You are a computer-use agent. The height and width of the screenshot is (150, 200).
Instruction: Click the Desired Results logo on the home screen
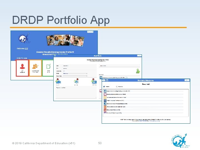point(24,38)
